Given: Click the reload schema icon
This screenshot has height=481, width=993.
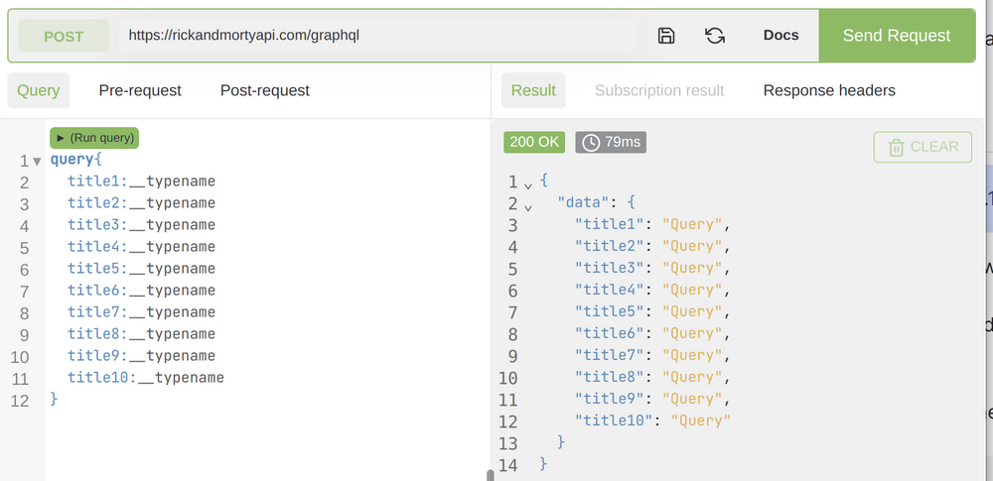Looking at the screenshot, I should click(715, 36).
